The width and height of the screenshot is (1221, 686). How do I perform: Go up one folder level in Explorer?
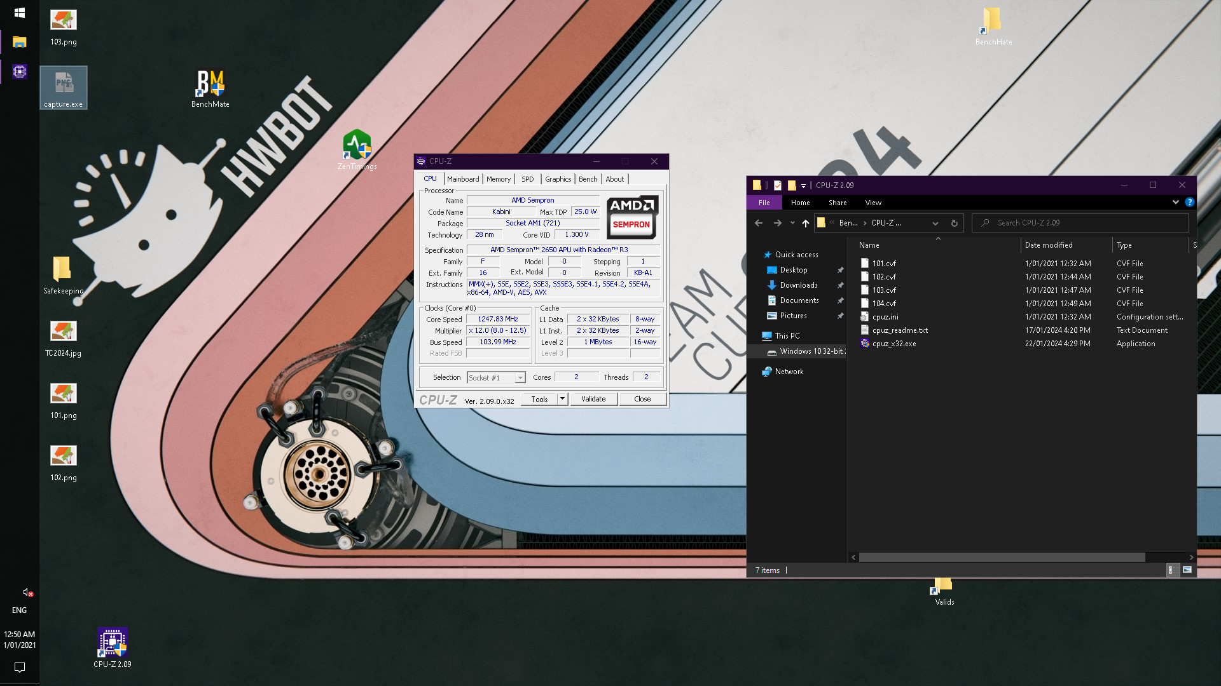(x=806, y=223)
